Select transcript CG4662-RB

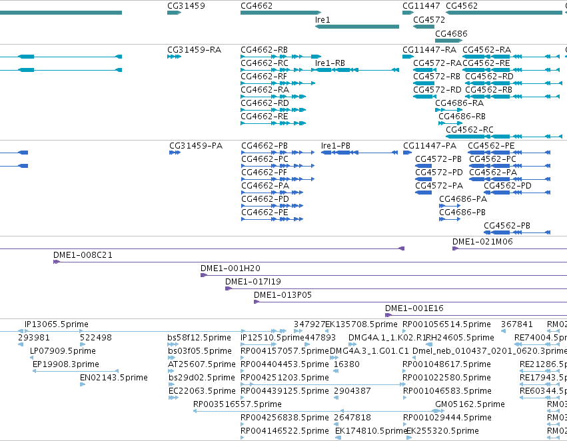click(264, 50)
